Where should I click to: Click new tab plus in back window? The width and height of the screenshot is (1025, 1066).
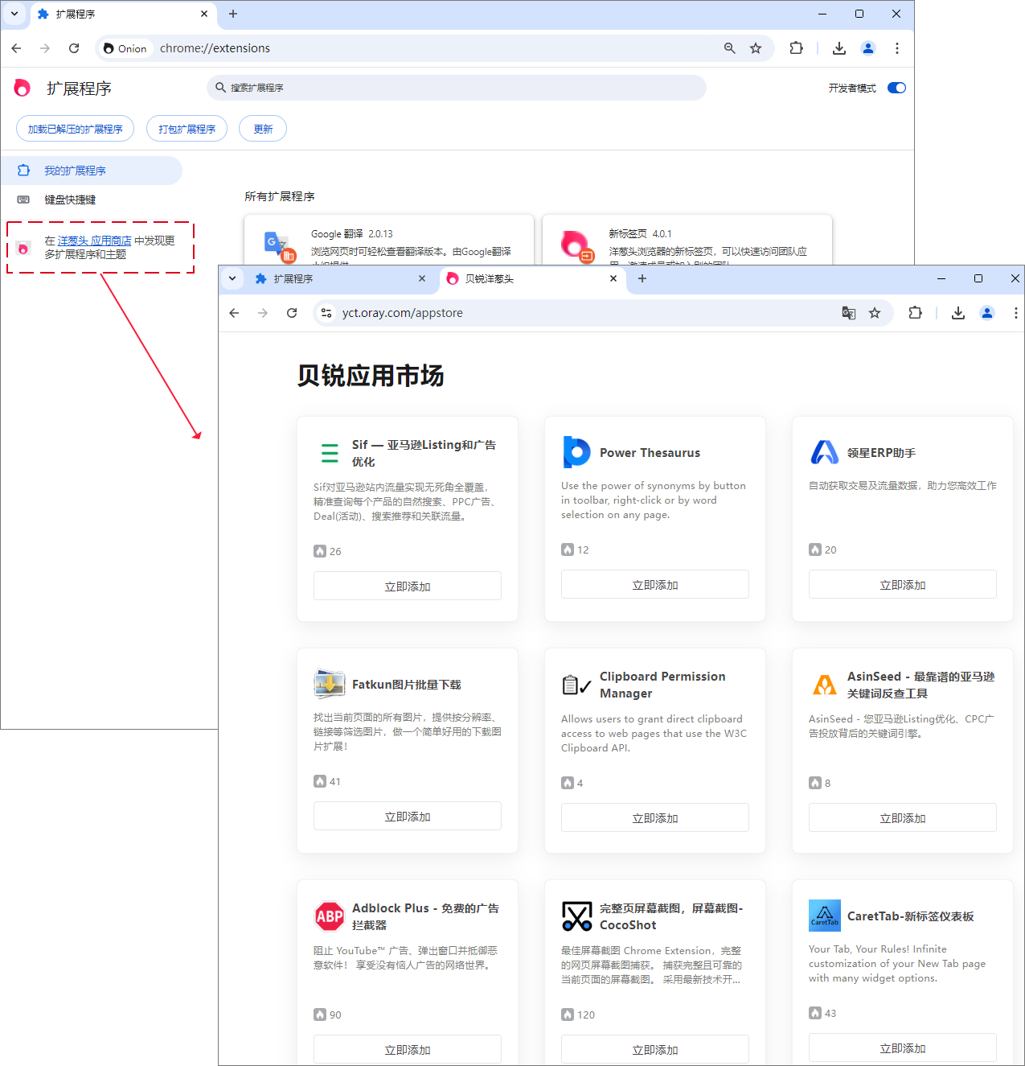tap(233, 14)
